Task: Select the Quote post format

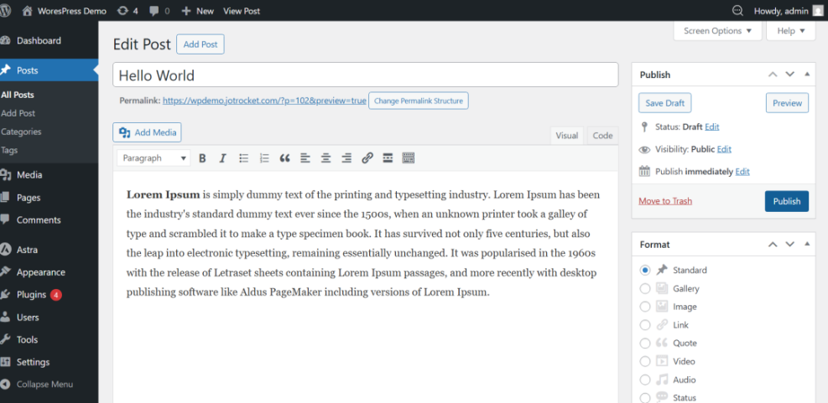Action: pos(645,343)
